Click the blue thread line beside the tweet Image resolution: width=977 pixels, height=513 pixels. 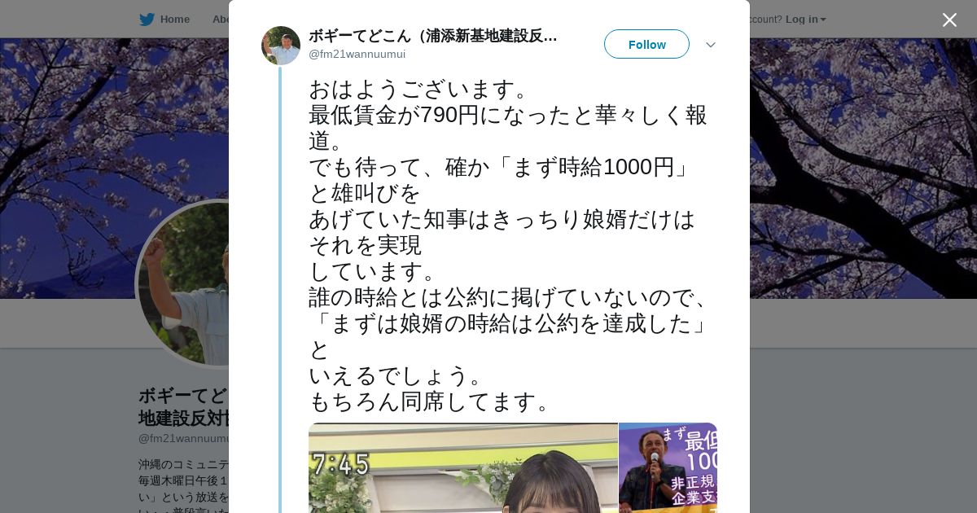[280, 290]
